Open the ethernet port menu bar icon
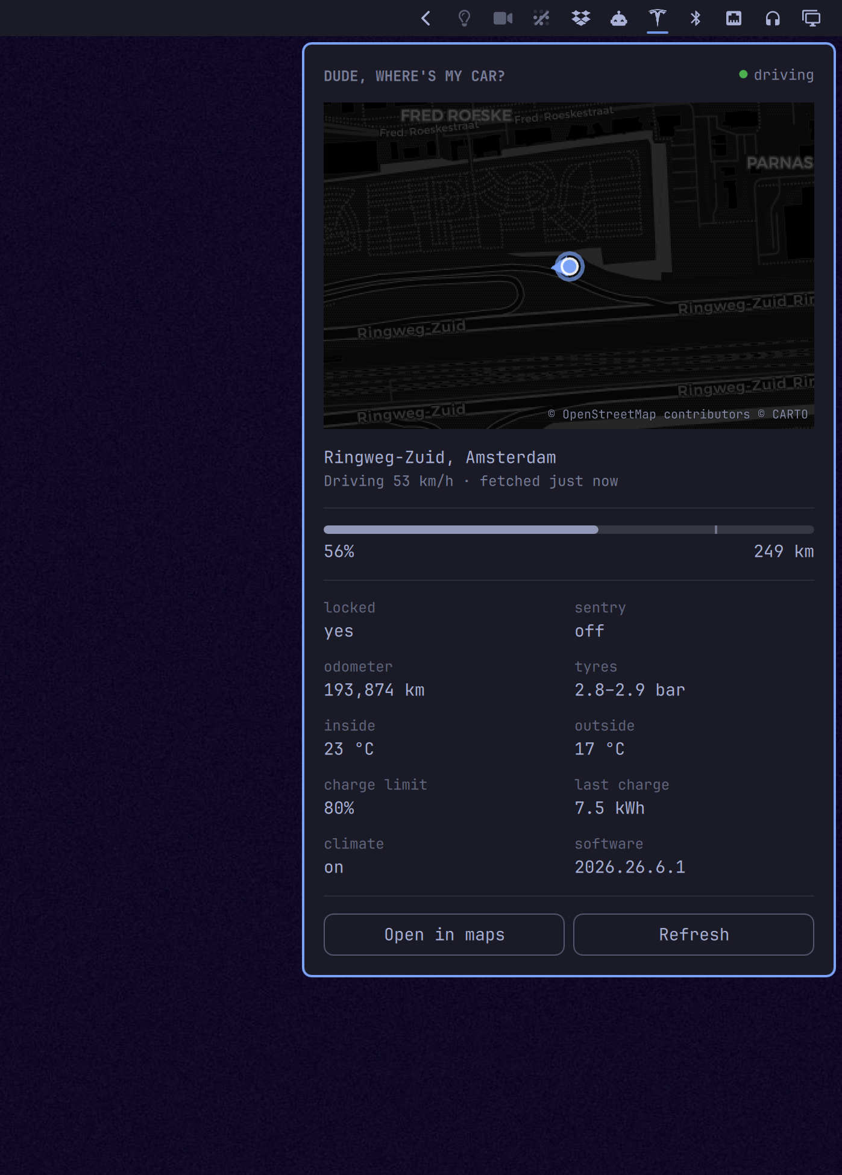This screenshot has height=1175, width=842. [734, 18]
